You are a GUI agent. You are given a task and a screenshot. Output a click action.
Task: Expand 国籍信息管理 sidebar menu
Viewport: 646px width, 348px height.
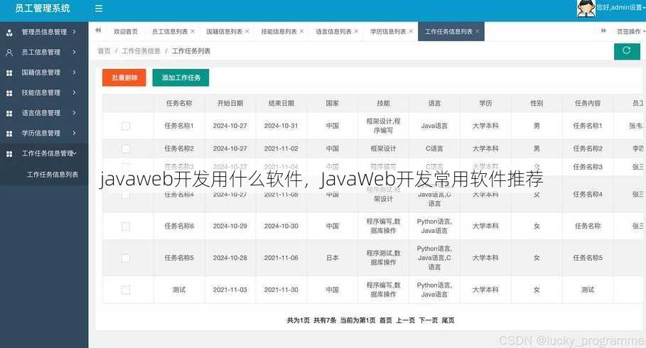[x=74, y=72]
